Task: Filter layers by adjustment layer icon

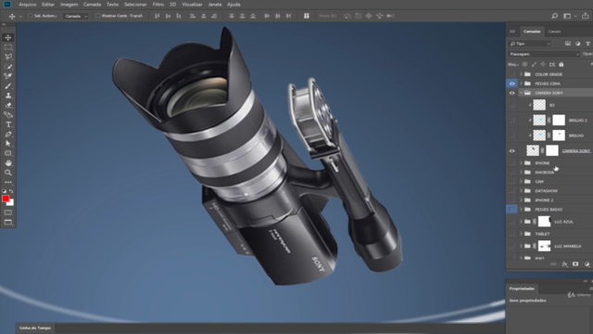Action: click(x=577, y=44)
